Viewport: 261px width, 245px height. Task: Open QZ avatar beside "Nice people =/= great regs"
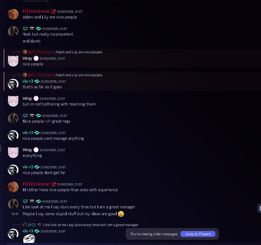click(13, 118)
